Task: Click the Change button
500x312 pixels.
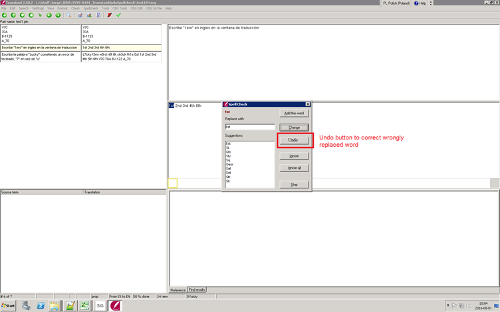Action: [x=293, y=127]
